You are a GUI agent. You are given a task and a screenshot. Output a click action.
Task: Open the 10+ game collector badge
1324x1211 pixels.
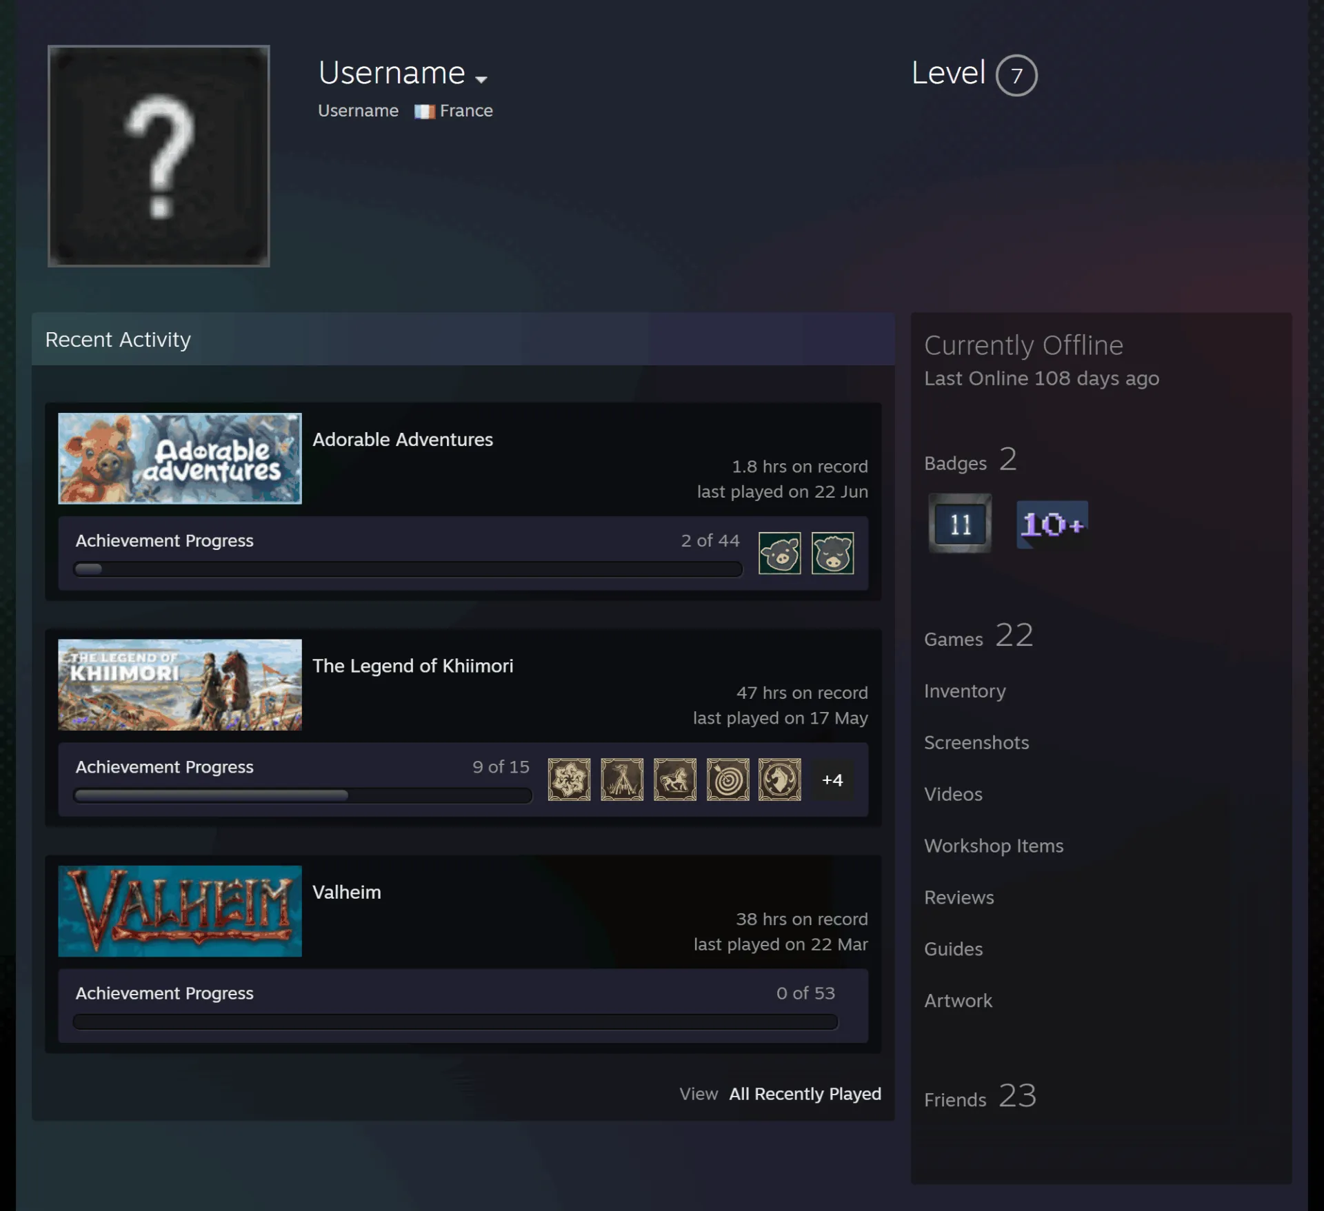pyautogui.click(x=1052, y=525)
